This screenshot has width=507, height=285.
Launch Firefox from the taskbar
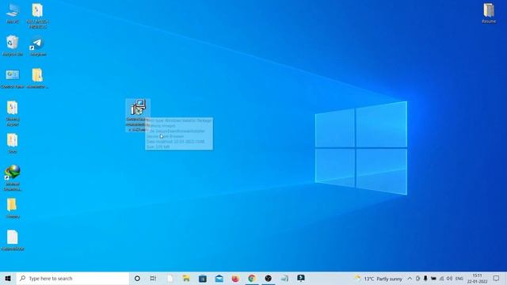(235, 278)
